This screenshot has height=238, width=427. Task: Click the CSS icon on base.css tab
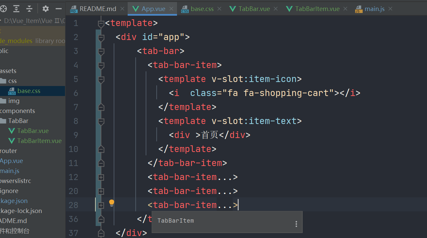pos(185,9)
